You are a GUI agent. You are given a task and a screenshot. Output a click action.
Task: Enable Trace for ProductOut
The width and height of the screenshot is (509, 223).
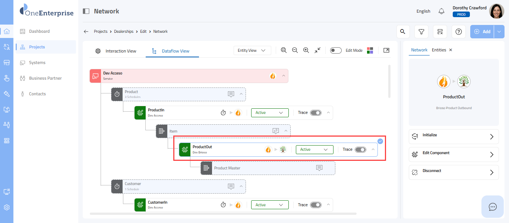point(360,149)
